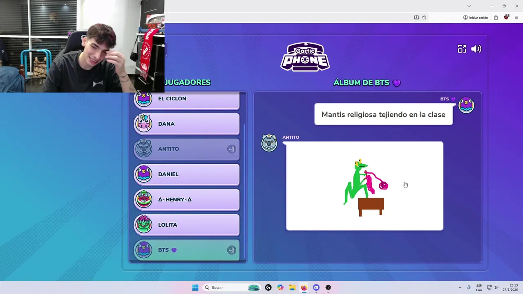Select player Δ~HENRY~Δ in the list
The image size is (523, 294).
click(x=187, y=200)
